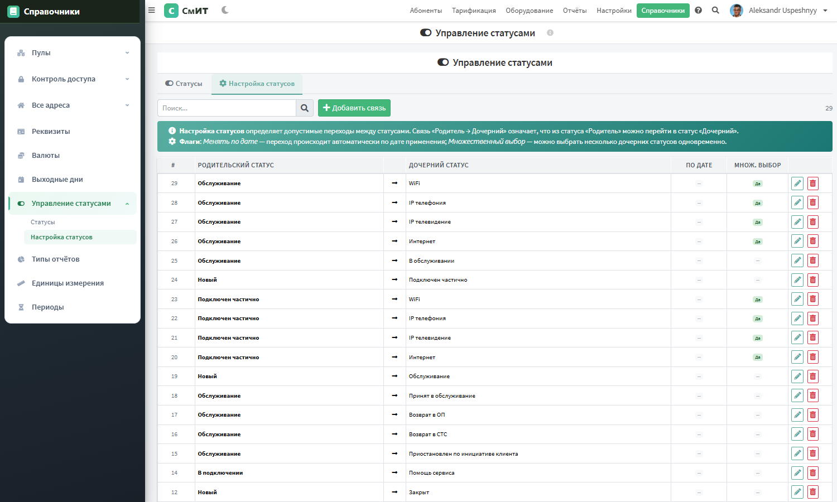Viewport: 837px width, 502px height.
Task: Open the Тарификация top menu
Action: [x=474, y=11]
